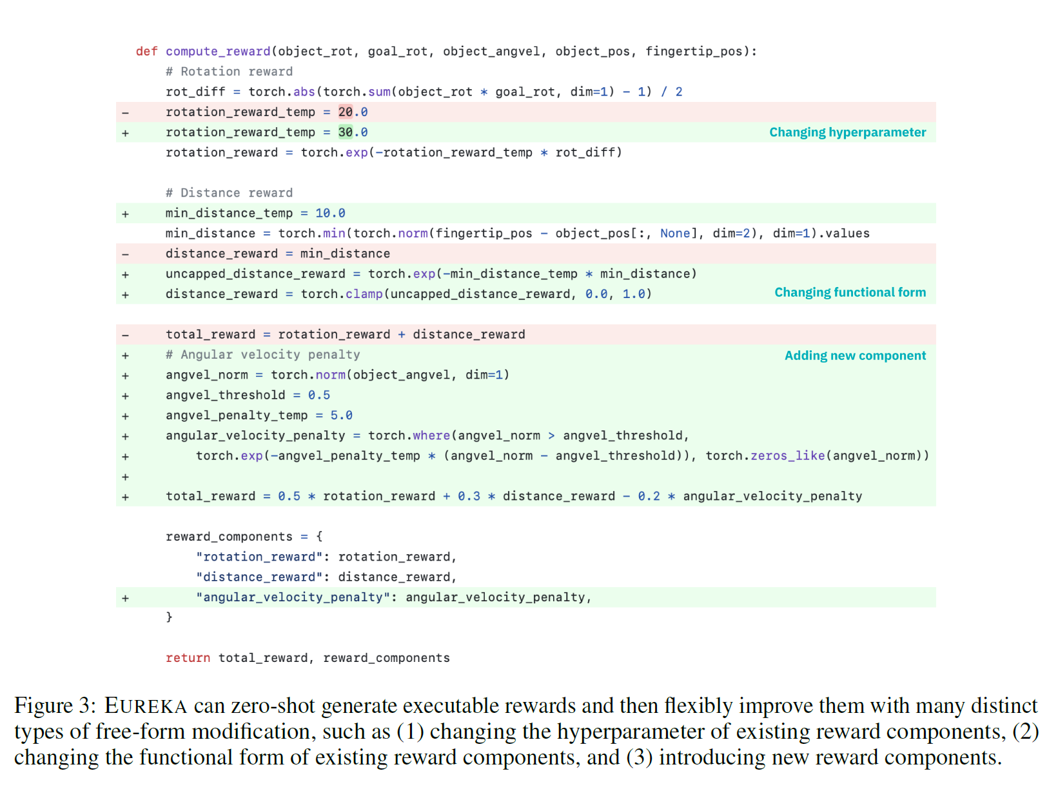Click the plus marker beside the torch.clamp line
The width and height of the screenshot is (1049, 800).
coord(125,295)
